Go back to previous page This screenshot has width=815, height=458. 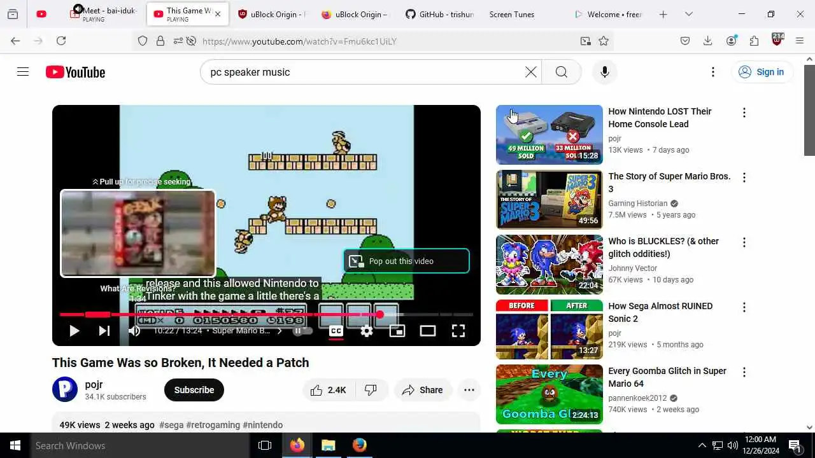coord(15,41)
